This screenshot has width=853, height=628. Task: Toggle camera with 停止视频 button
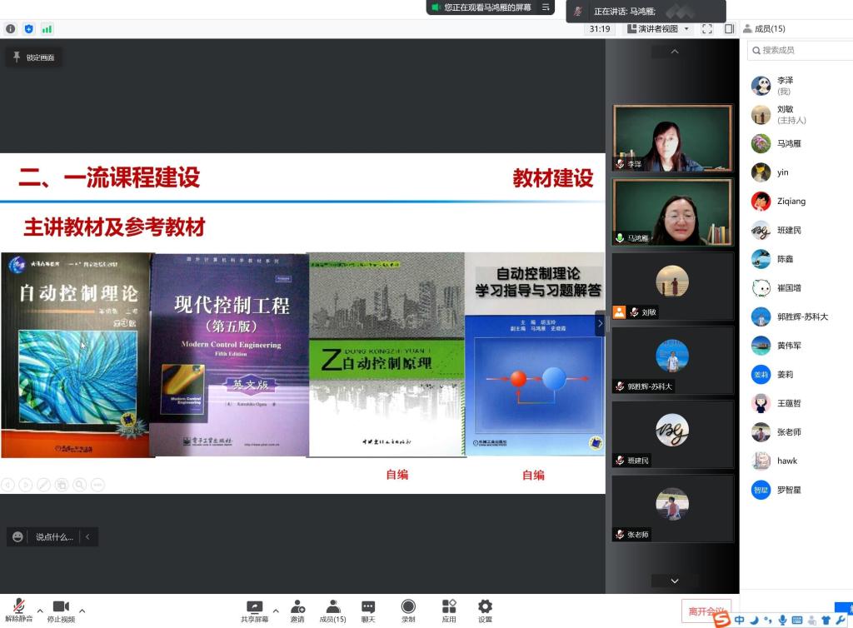(x=60, y=606)
